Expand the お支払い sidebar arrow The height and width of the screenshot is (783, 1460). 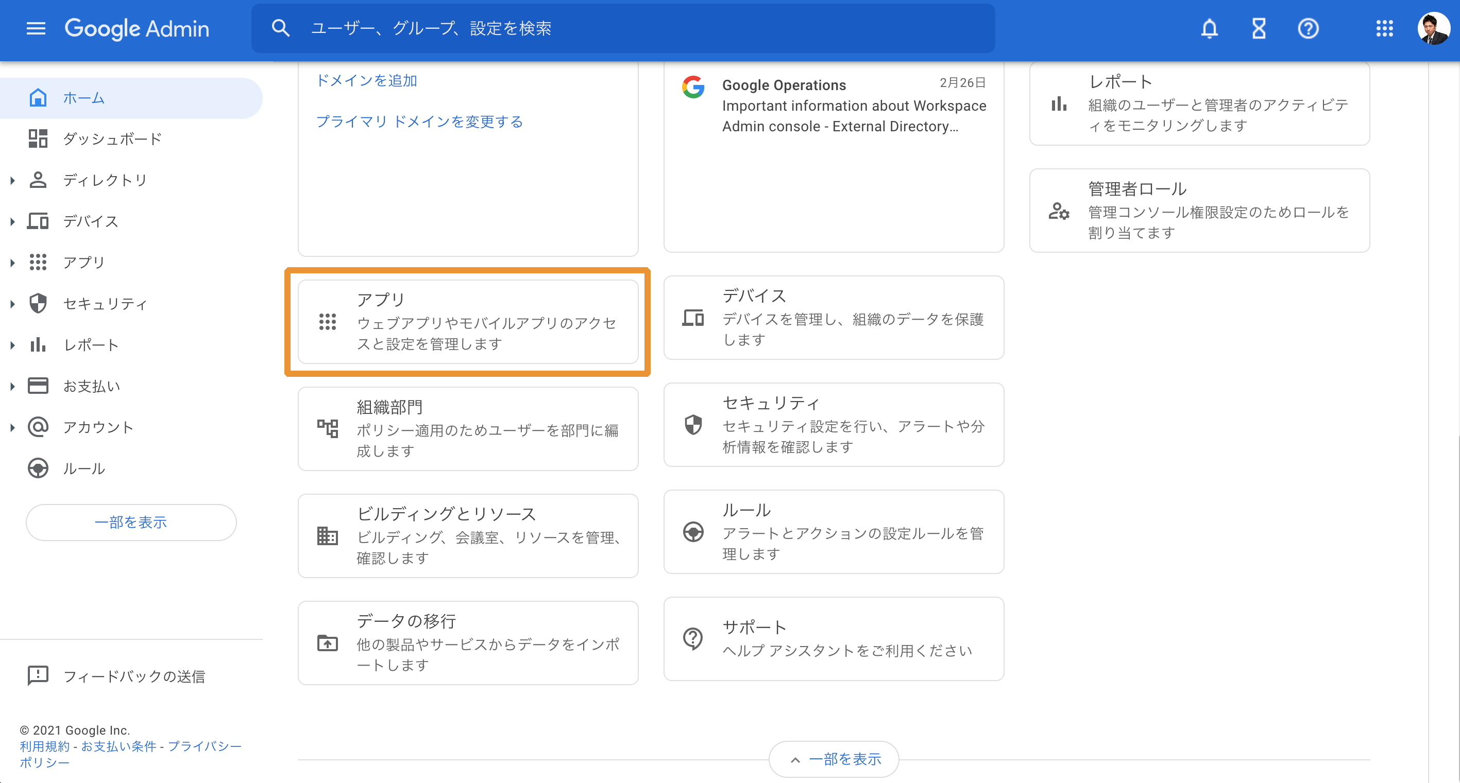pyautogui.click(x=12, y=387)
